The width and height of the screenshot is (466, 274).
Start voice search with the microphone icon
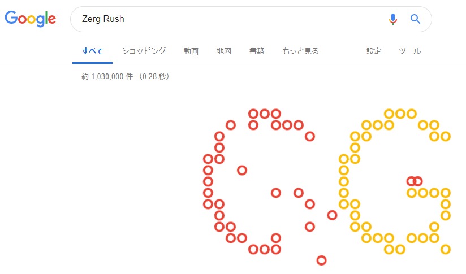[393, 19]
